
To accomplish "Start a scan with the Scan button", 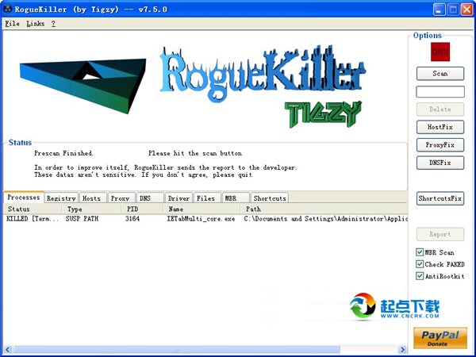I will [440, 74].
